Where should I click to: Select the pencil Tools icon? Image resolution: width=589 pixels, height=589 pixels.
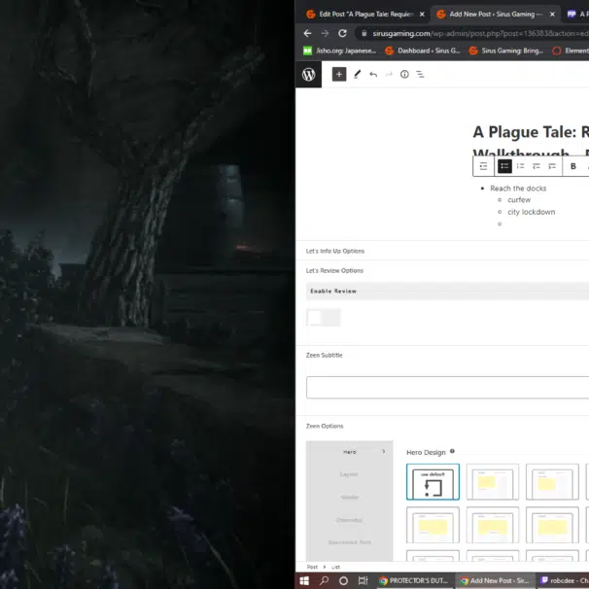[357, 75]
